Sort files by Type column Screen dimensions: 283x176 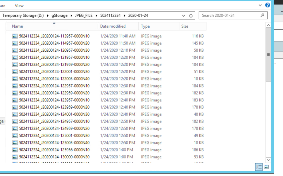click(159, 26)
